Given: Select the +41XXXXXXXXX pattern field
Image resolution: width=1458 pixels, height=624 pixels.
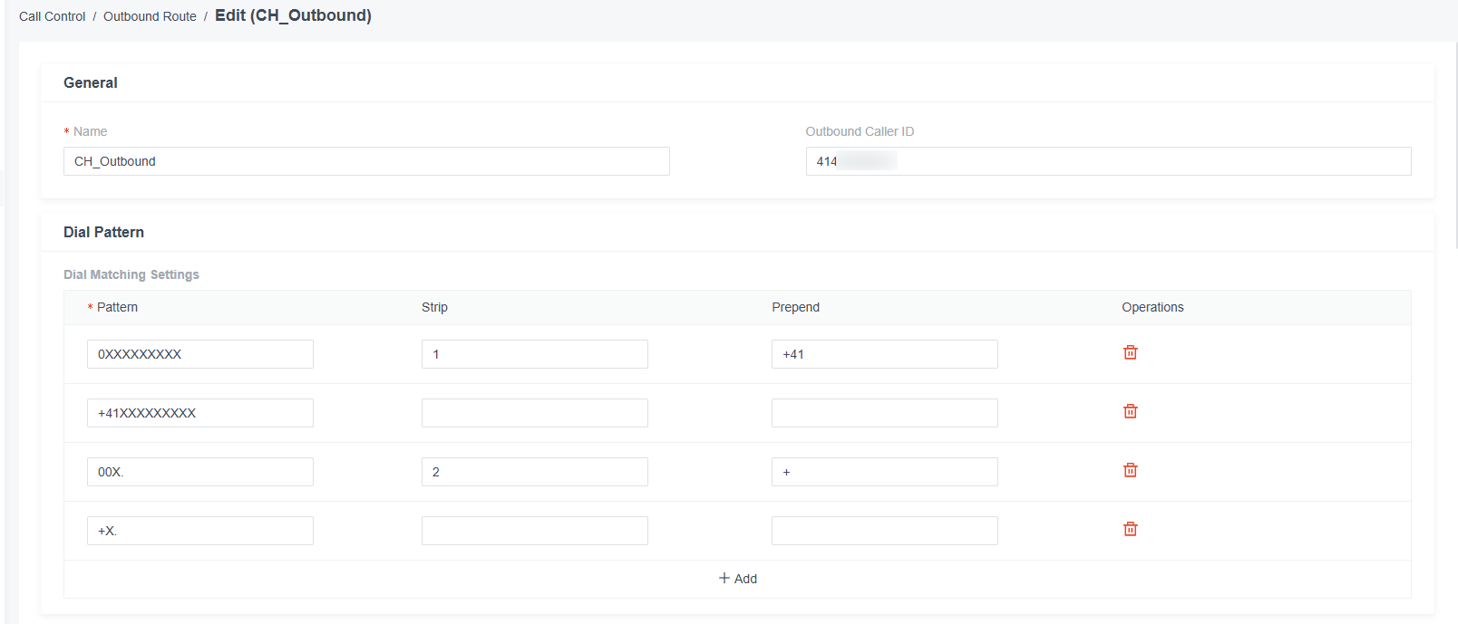Looking at the screenshot, I should click(x=200, y=413).
